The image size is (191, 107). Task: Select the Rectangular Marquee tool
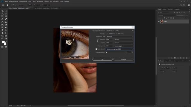click(6, 11)
